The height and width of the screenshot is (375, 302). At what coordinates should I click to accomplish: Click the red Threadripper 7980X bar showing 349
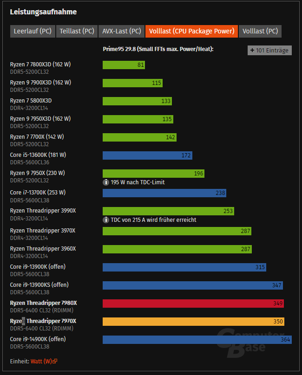pos(193,304)
